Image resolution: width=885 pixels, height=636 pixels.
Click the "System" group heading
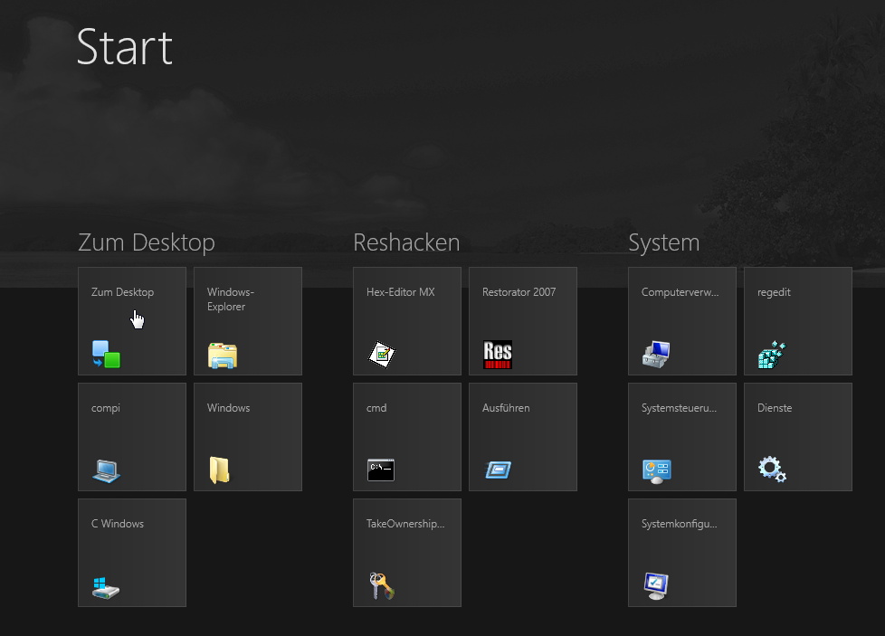664,243
